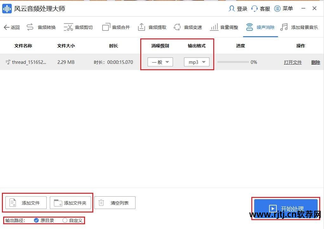Open 添加背景音乐 tab label
Screen dimensions: 324x229
(305, 27)
